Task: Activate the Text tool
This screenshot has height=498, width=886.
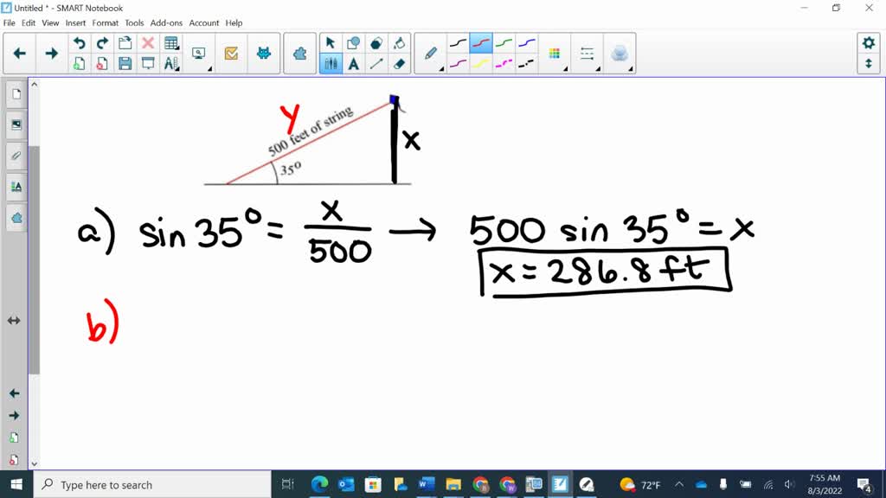Action: [353, 63]
